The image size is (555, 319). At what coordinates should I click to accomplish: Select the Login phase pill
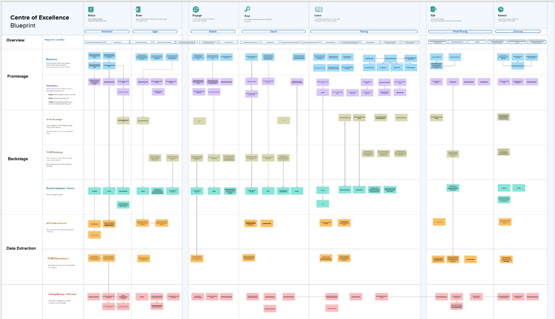(x=155, y=32)
